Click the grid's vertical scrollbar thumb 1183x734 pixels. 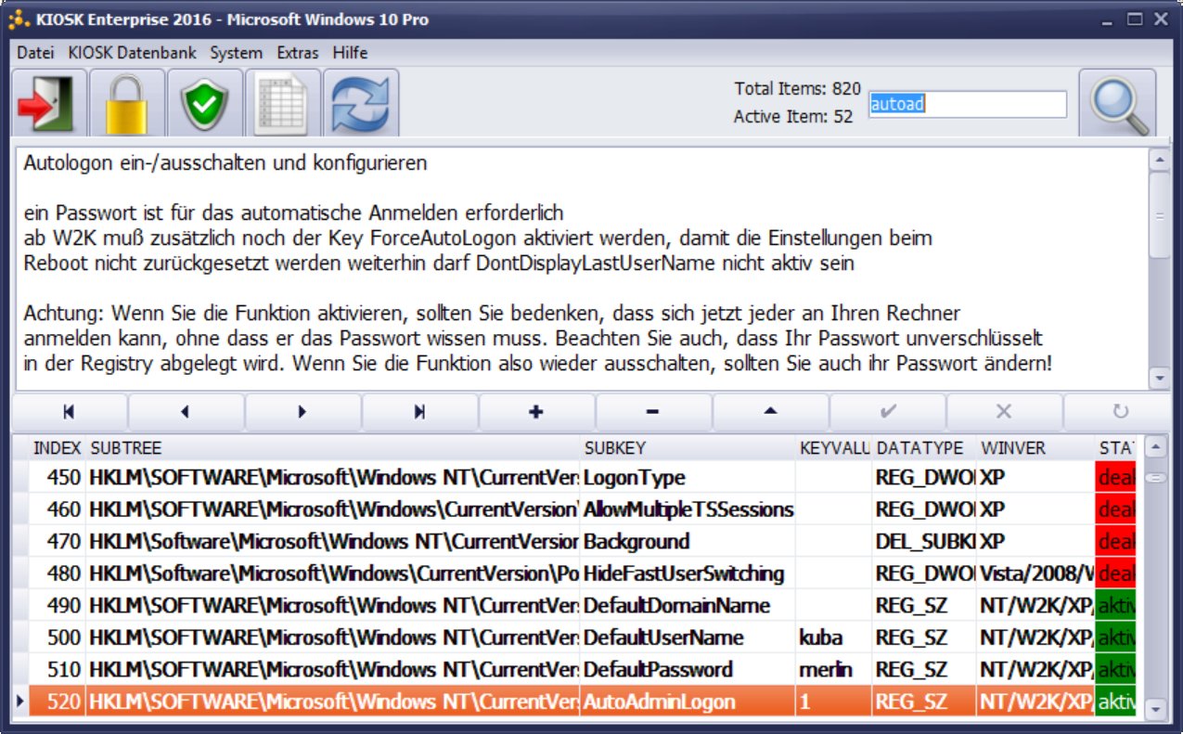(x=1155, y=478)
